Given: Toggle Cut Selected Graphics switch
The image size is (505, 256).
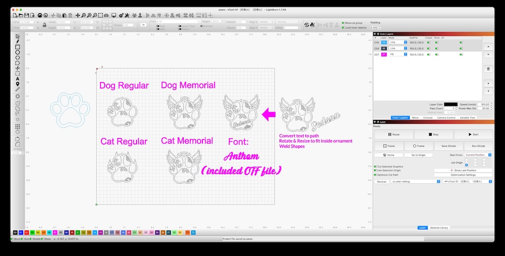Looking at the screenshot, I should 375,166.
